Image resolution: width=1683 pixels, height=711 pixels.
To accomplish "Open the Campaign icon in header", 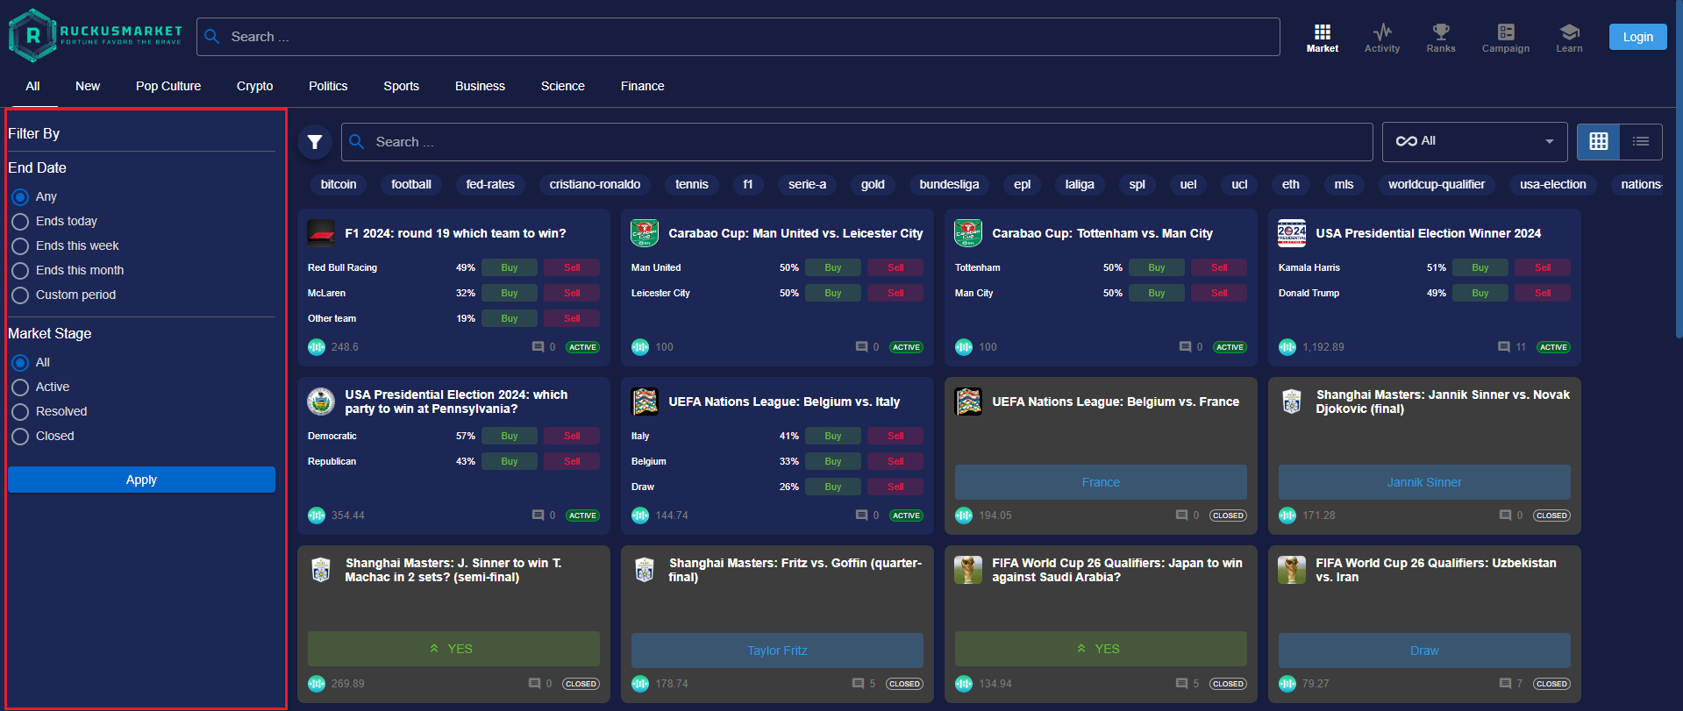I will pyautogui.click(x=1505, y=33).
